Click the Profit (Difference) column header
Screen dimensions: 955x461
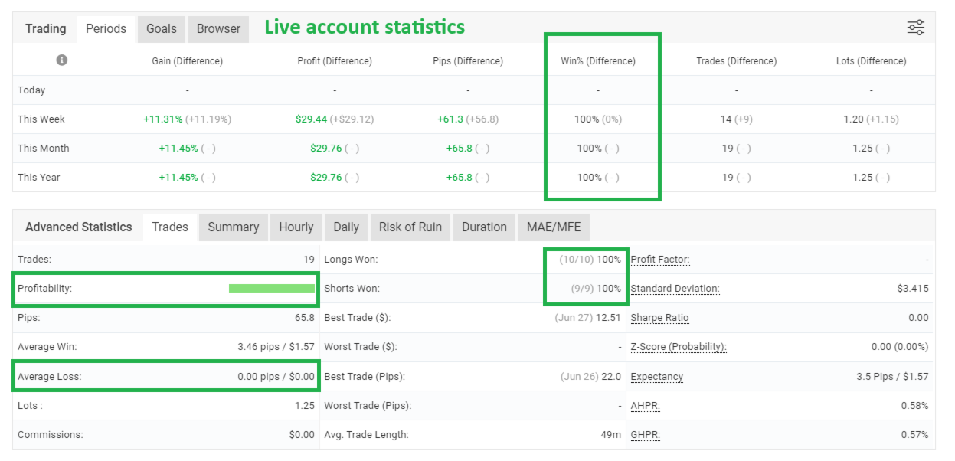pyautogui.click(x=335, y=61)
